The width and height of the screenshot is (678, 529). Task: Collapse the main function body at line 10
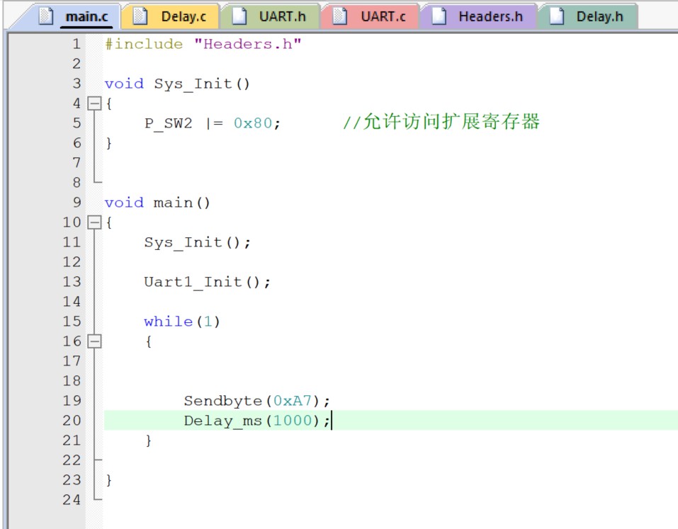pos(94,222)
